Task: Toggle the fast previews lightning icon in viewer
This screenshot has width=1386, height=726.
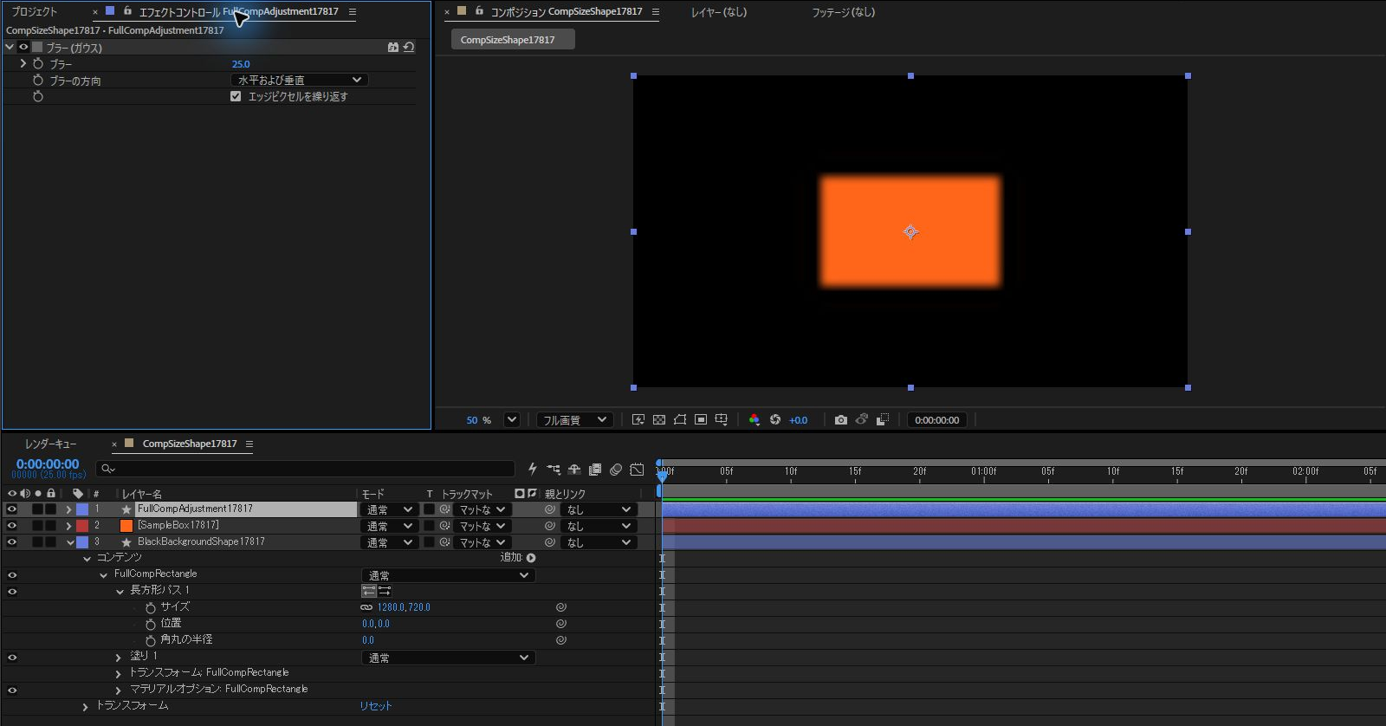Action: coord(638,419)
